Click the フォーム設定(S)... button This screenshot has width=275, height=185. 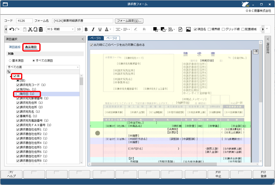coord(129,21)
